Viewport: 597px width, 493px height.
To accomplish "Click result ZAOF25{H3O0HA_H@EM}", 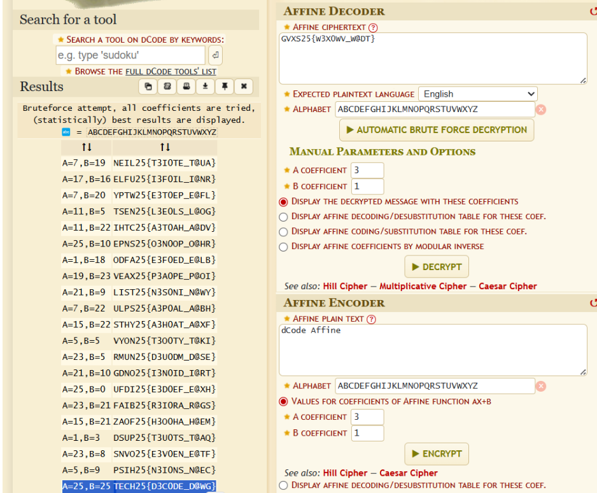I will [x=164, y=422].
